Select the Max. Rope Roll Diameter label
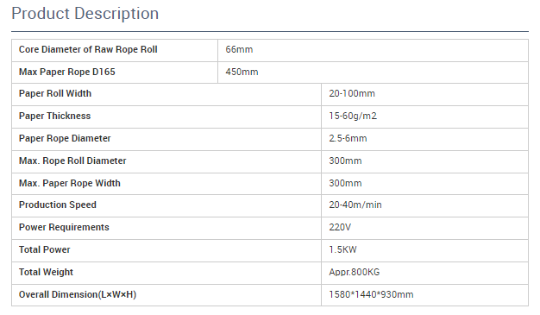540x315 pixels. click(72, 161)
